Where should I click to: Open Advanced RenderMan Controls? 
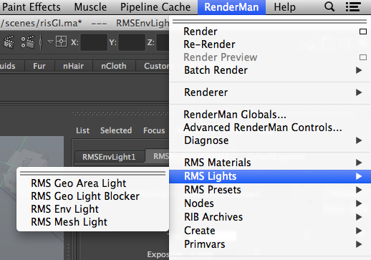(x=270, y=127)
